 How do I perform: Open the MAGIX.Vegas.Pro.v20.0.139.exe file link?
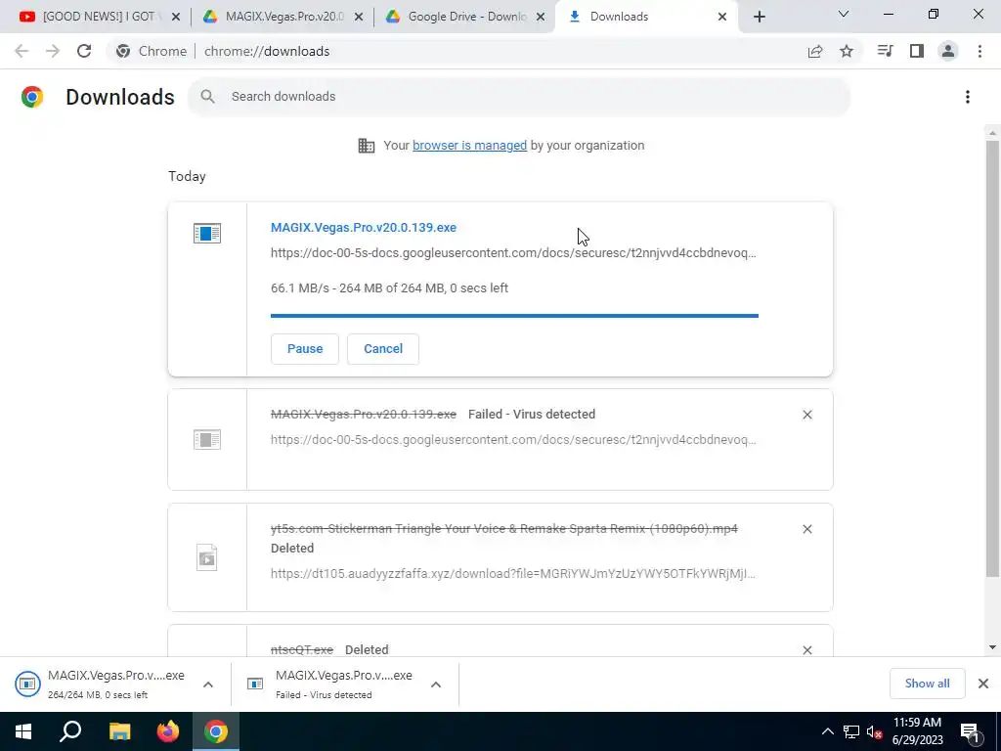pos(364,227)
